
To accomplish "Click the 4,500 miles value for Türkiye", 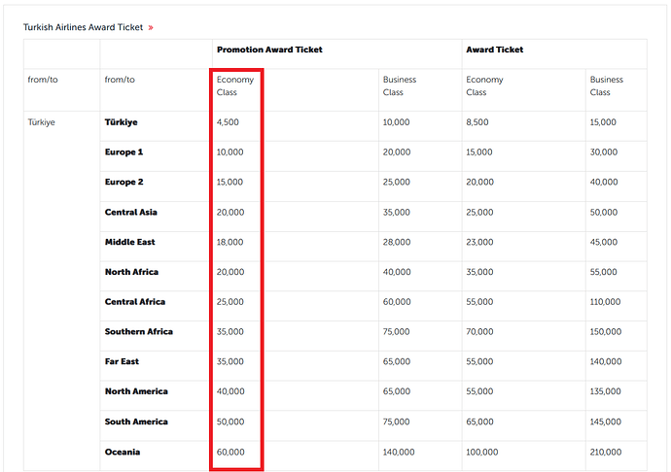I will 228,122.
